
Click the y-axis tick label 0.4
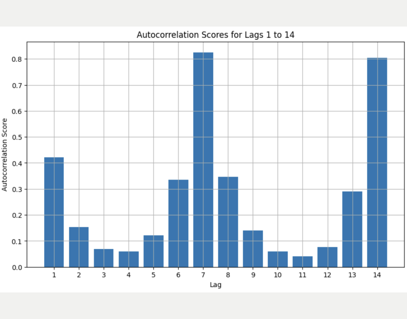coord(17,163)
